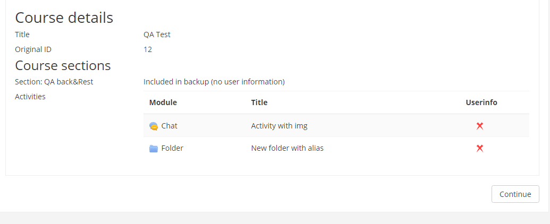
Task: Click the Course details heading
Action: [64, 18]
